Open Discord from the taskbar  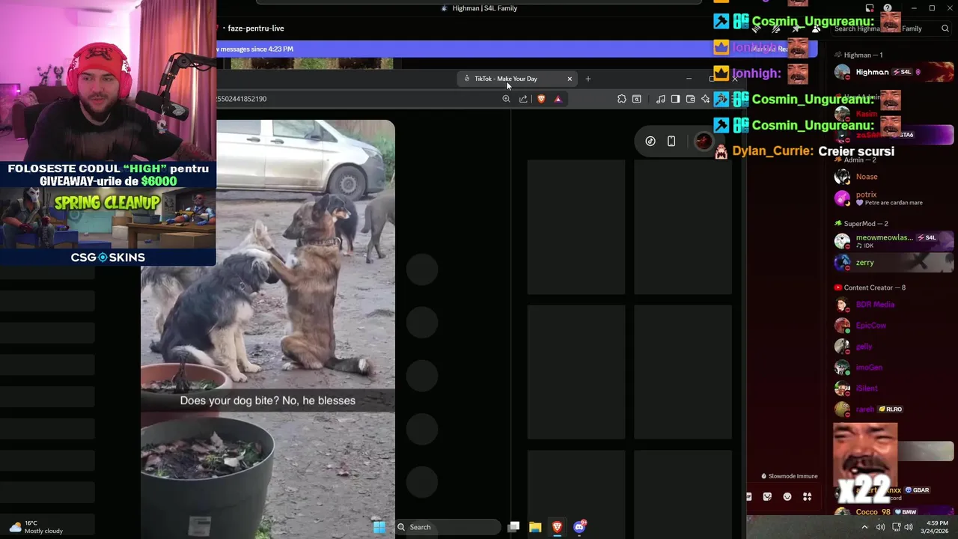tap(579, 527)
